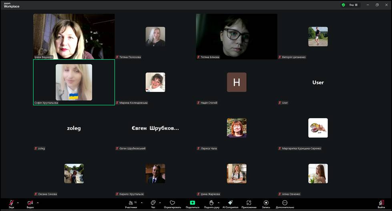Image resolution: width=392 pixels, height=211 pixels.
Task: Open the Приложения apps icon
Action: tap(249, 203)
